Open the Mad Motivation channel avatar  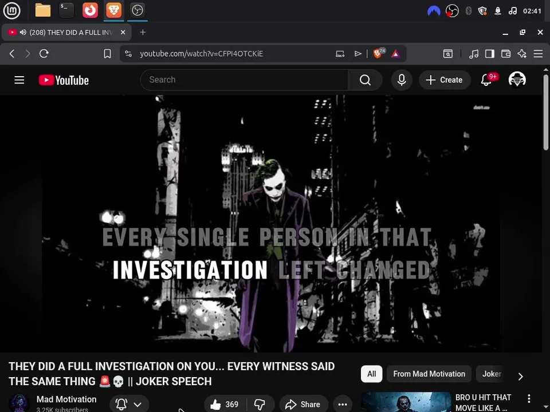click(19, 403)
